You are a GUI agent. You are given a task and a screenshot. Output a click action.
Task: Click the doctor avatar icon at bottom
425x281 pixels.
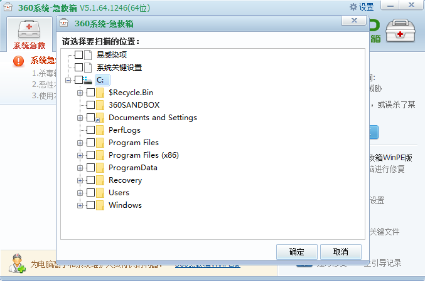point(18,263)
